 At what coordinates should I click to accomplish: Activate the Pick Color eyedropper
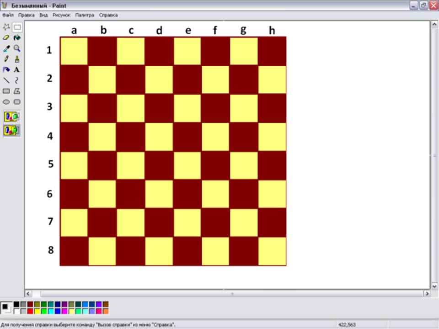tap(6, 48)
